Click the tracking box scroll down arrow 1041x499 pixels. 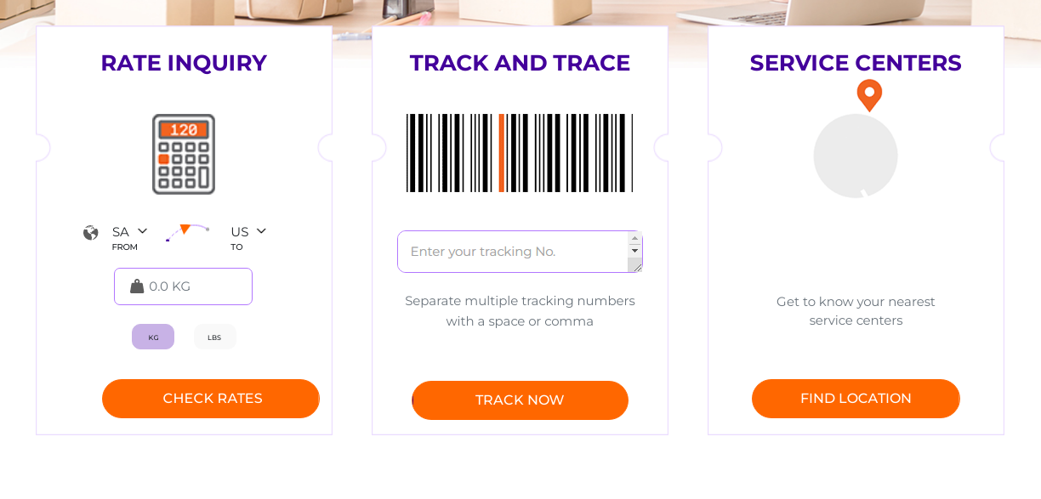coord(634,251)
